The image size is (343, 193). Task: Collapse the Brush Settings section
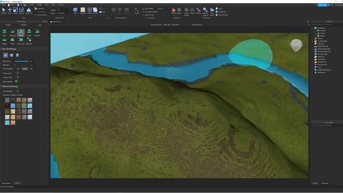2,49
